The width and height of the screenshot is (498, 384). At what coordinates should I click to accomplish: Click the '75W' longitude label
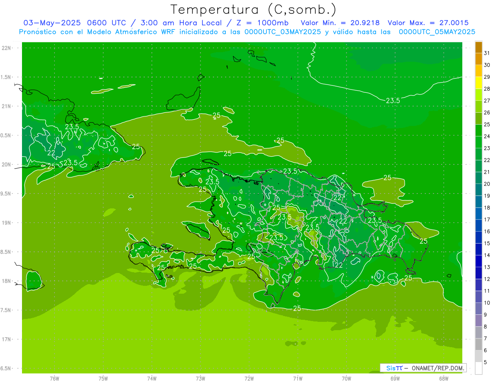pos(103,378)
